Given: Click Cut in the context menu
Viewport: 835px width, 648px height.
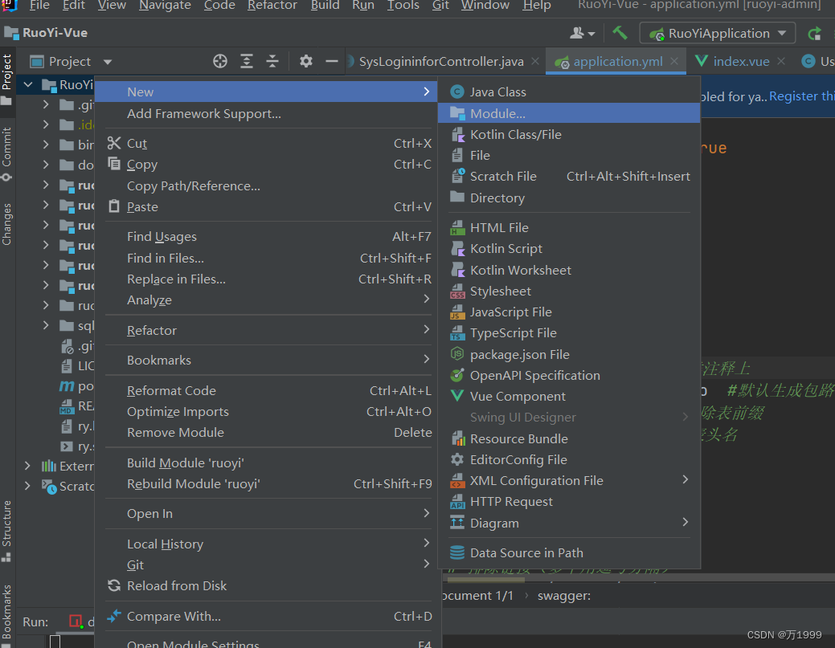Looking at the screenshot, I should point(266,144).
